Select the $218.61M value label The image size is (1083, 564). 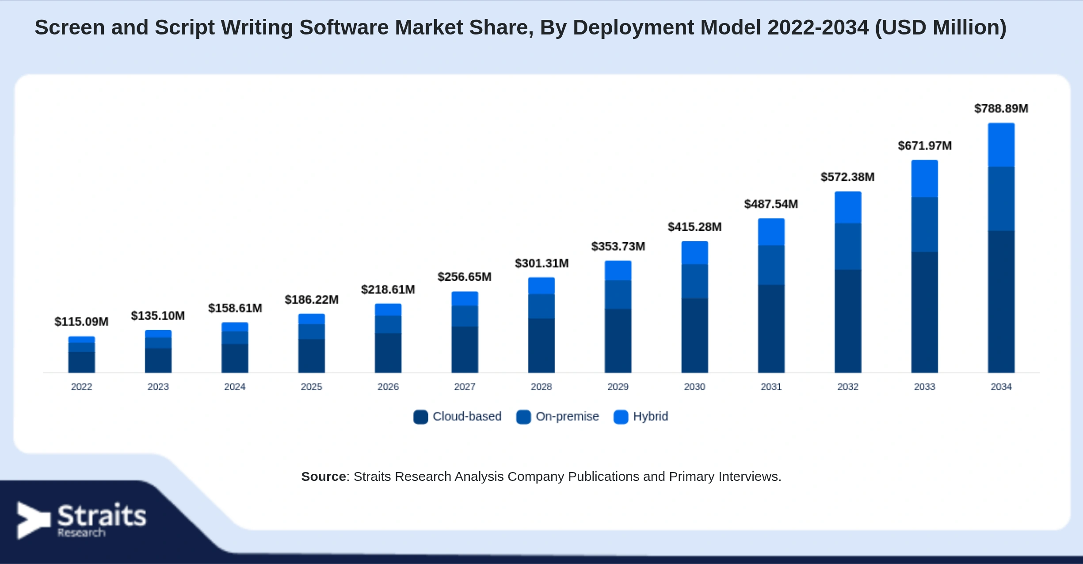[x=388, y=290]
